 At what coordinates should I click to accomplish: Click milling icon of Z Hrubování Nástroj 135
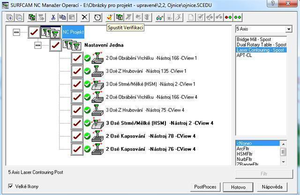[97, 71]
